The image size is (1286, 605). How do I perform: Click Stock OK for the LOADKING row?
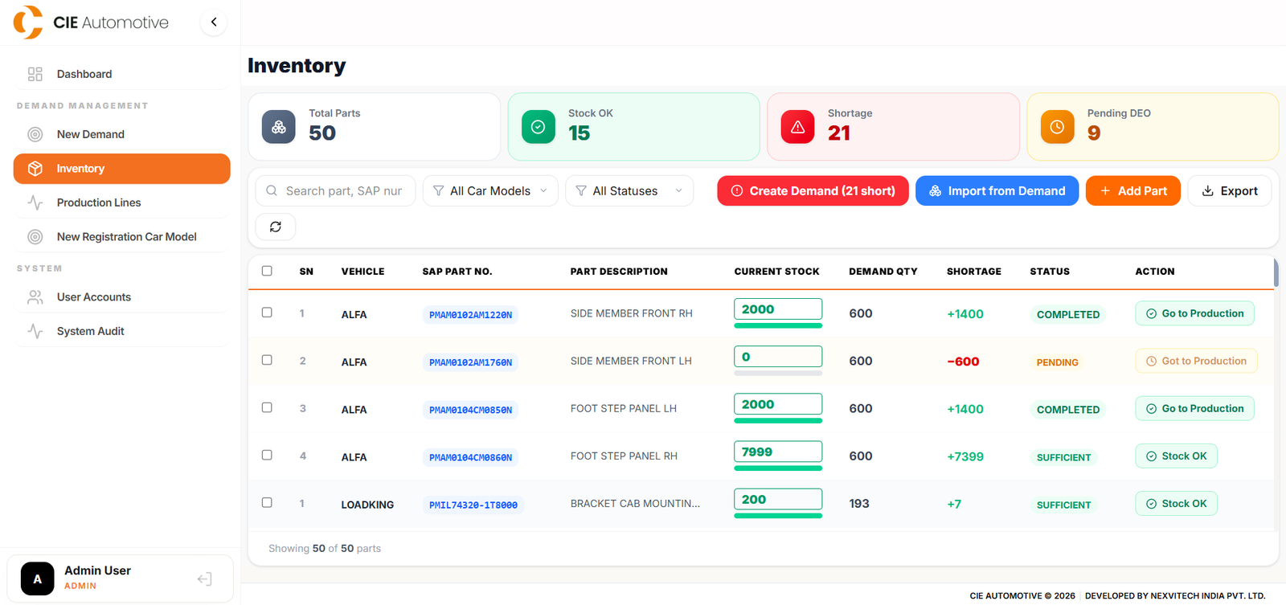point(1176,503)
